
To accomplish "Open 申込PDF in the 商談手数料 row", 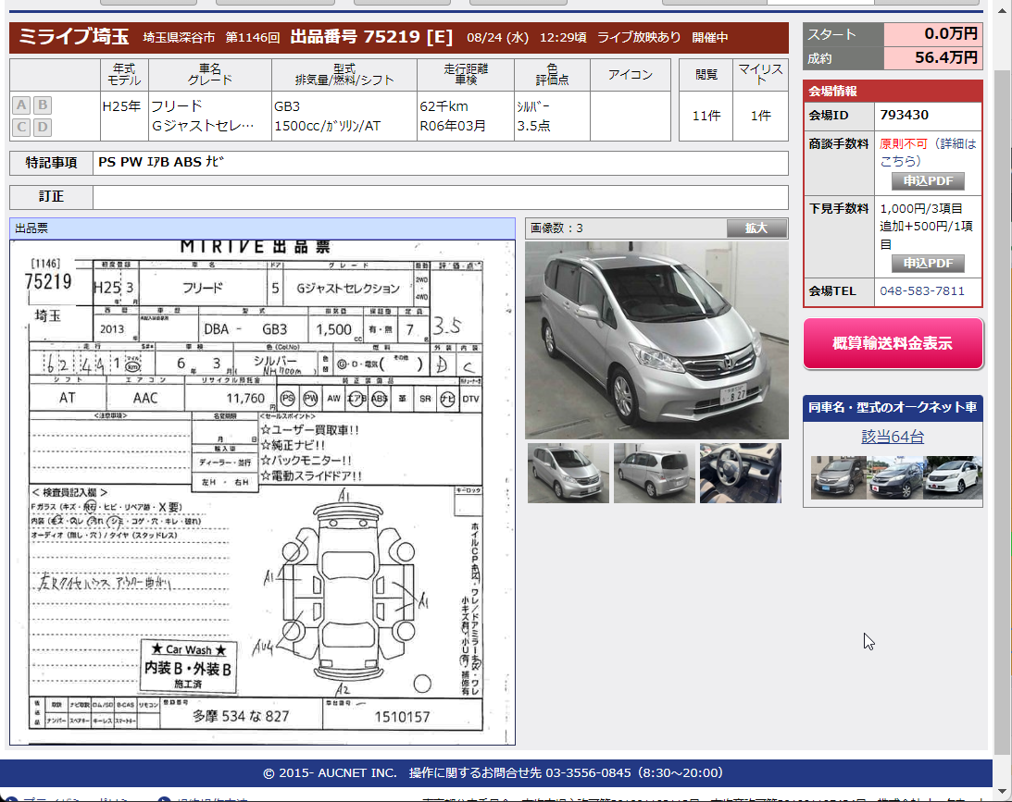I will pos(928,181).
